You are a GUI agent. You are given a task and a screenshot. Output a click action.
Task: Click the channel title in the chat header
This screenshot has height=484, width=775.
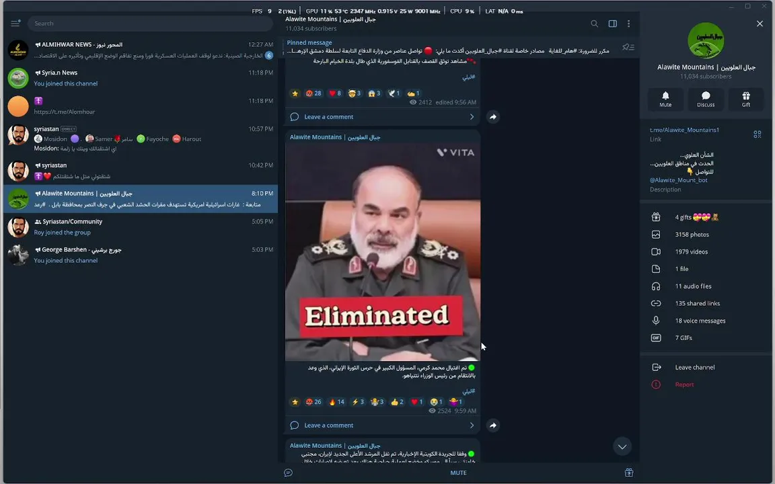point(331,19)
